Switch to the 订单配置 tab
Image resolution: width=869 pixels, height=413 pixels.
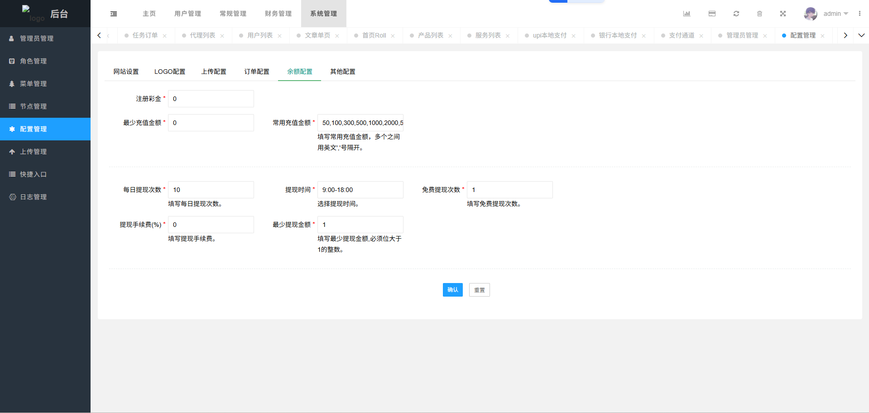[x=257, y=72]
